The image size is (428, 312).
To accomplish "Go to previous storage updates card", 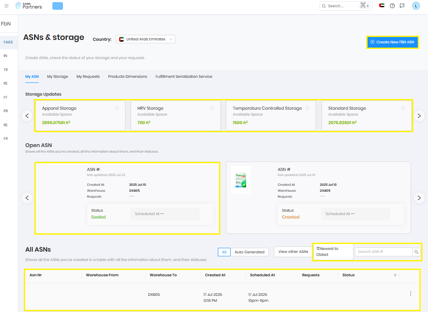I will click(27, 116).
